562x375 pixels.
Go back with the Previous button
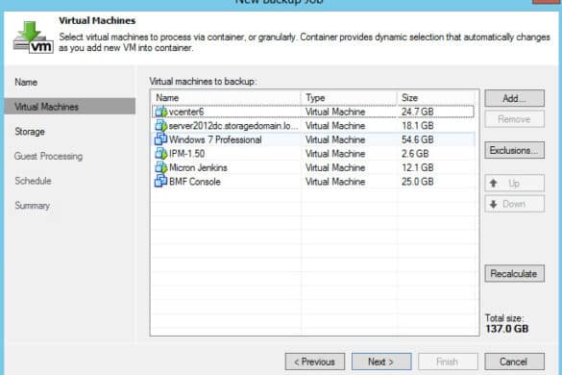315,362
